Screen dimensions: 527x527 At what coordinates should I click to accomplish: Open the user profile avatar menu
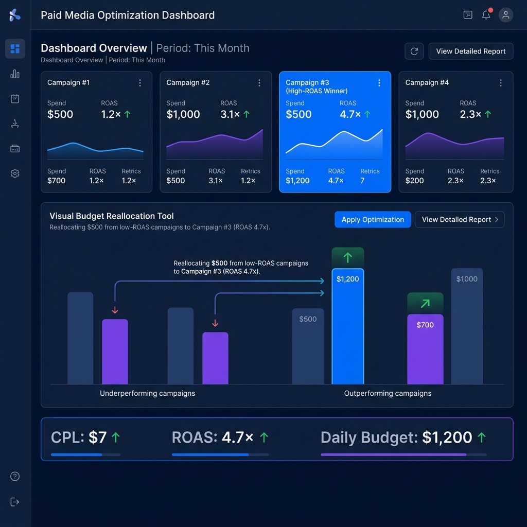coord(506,15)
